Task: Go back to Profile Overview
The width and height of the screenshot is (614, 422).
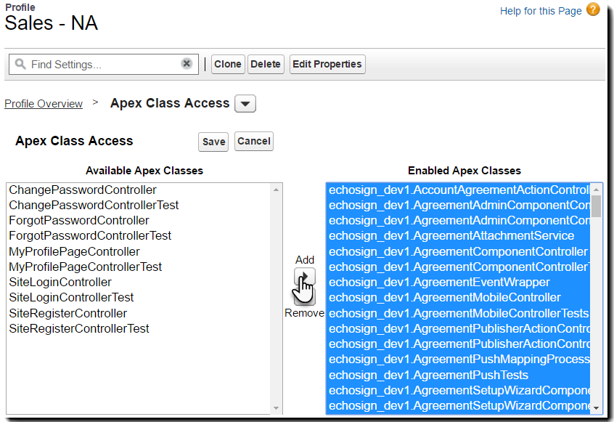Action: [x=44, y=104]
